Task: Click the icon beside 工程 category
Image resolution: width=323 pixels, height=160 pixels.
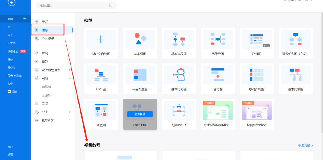Action: (x=37, y=104)
